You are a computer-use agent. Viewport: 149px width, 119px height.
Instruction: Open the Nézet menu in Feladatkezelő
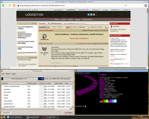[x=8, y=74]
